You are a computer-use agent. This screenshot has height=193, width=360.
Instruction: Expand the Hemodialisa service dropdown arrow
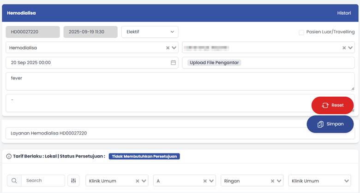[174, 48]
